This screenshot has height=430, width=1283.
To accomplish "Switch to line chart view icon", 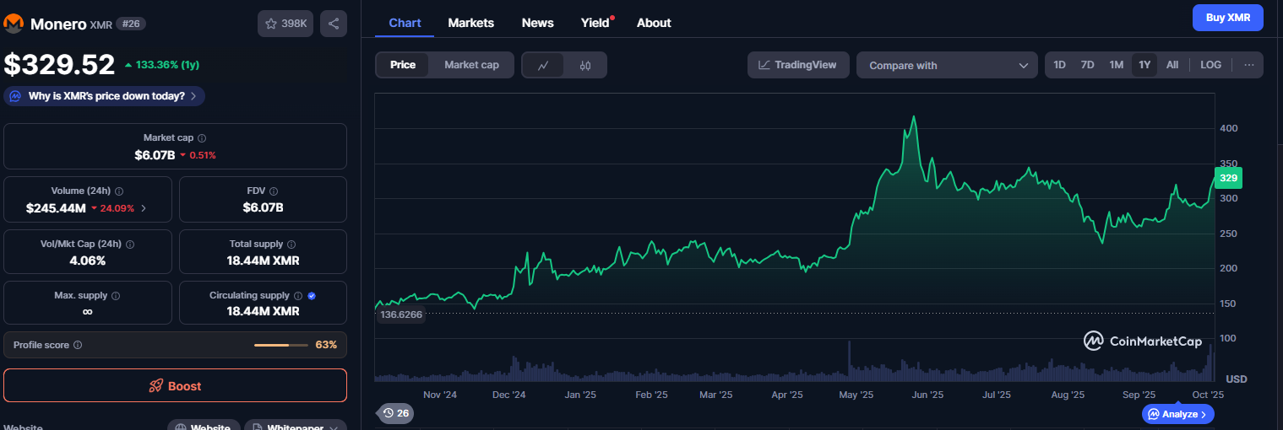I will coord(544,65).
